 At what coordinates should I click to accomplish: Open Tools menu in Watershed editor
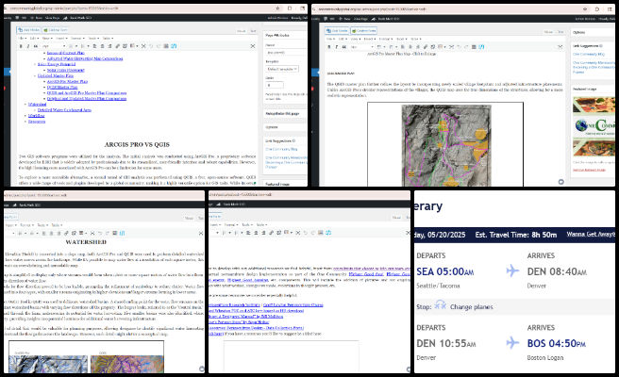tap(42, 224)
